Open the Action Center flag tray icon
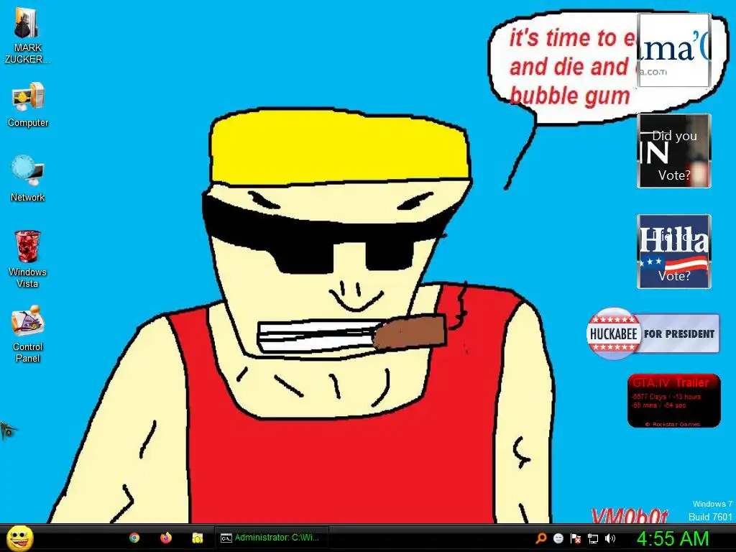Image resolution: width=736 pixels, height=552 pixels. pos(576,538)
